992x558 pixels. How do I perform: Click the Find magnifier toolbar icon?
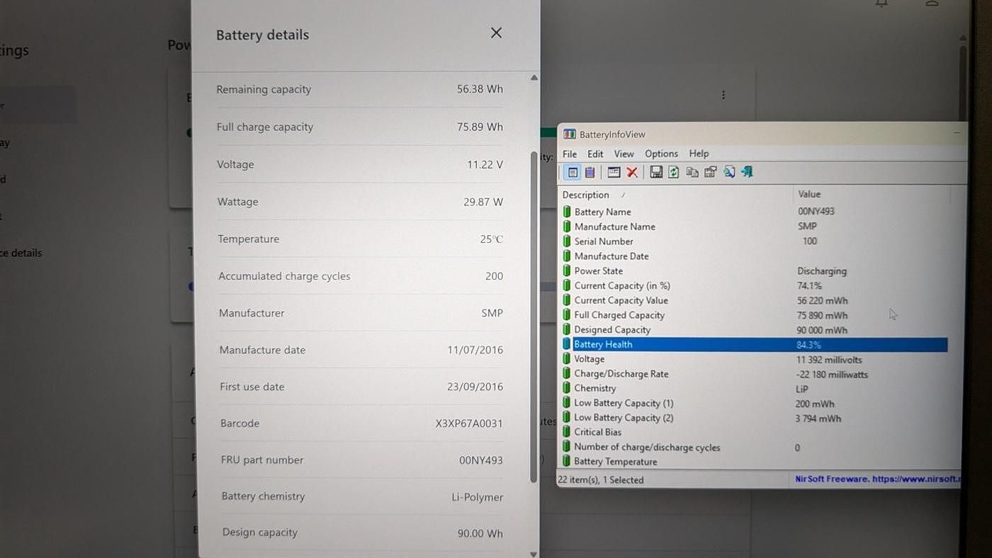pyautogui.click(x=729, y=172)
